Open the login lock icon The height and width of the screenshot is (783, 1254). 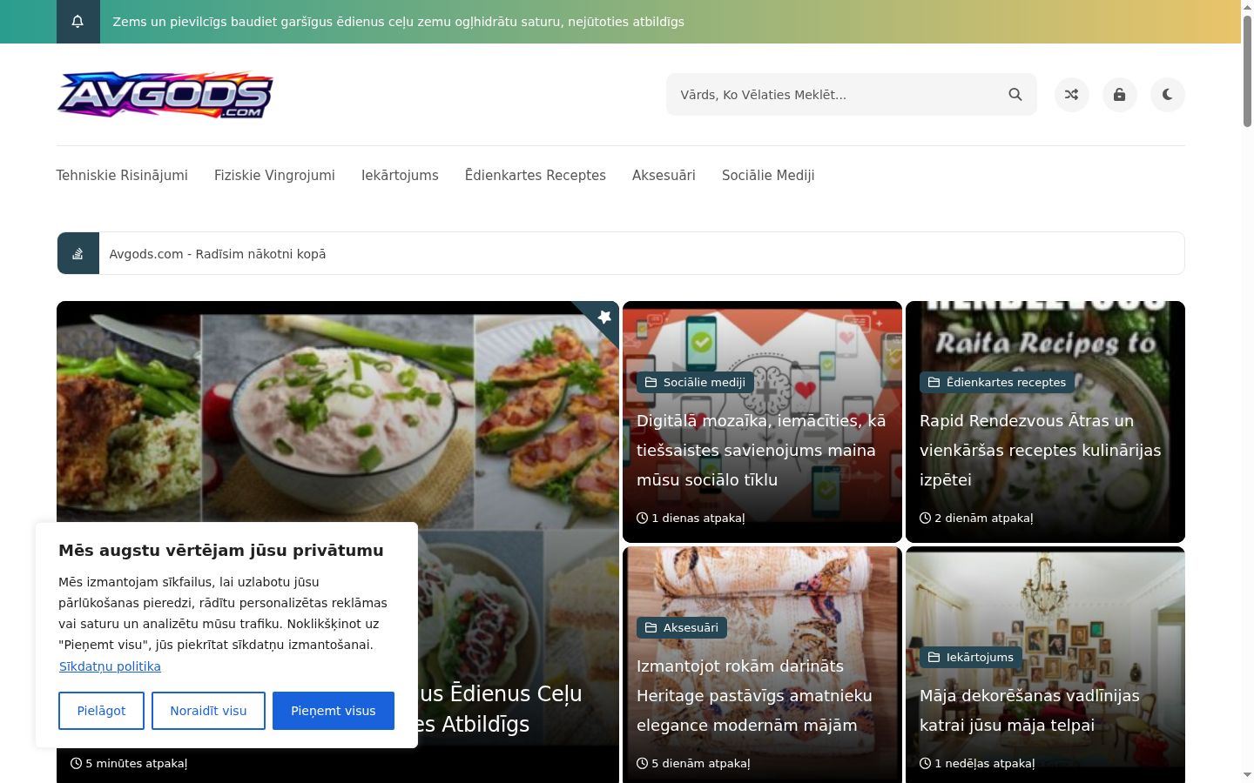point(1120,95)
